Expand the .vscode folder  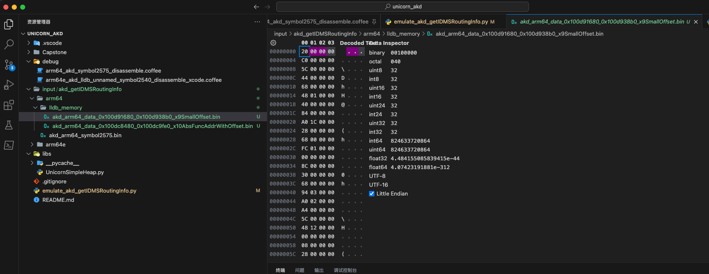coord(29,43)
